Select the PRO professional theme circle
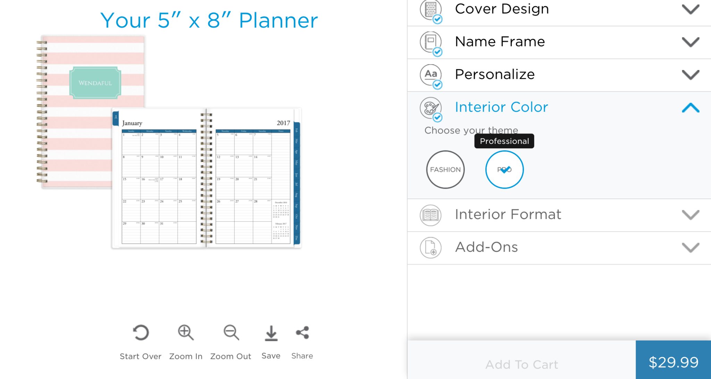711x379 pixels. [504, 170]
